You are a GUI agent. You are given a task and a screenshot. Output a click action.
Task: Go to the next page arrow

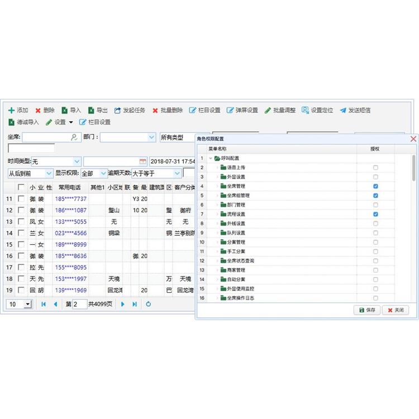(x=123, y=304)
